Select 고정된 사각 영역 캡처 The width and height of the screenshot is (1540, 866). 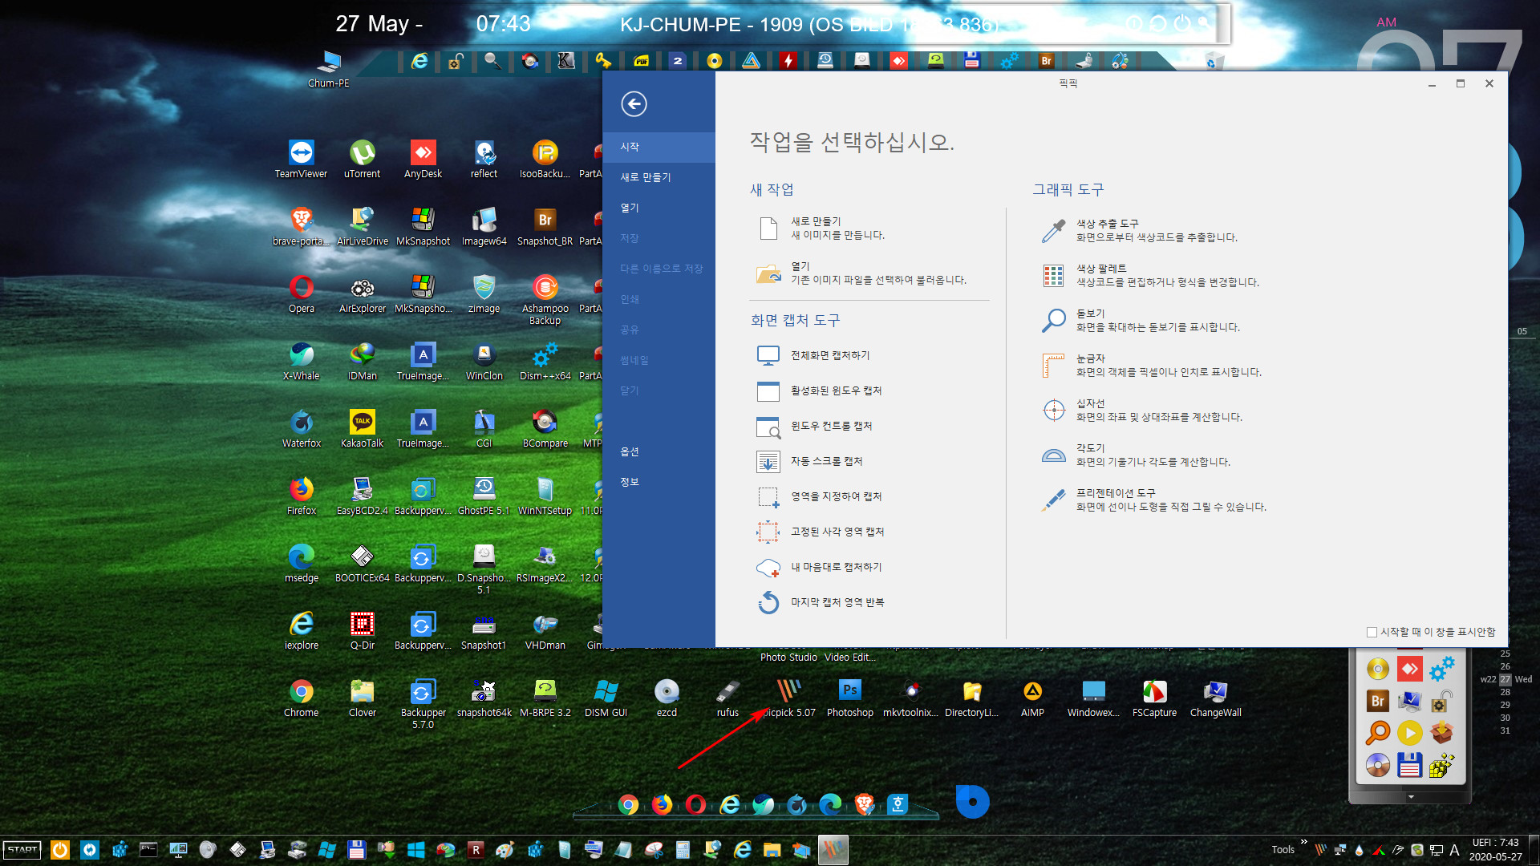coord(821,532)
